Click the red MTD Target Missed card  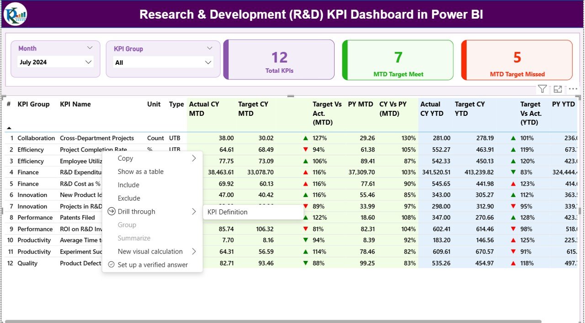pos(516,60)
